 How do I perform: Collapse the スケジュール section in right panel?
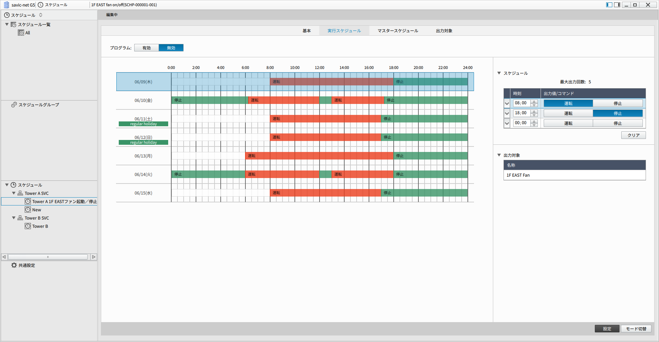point(499,73)
